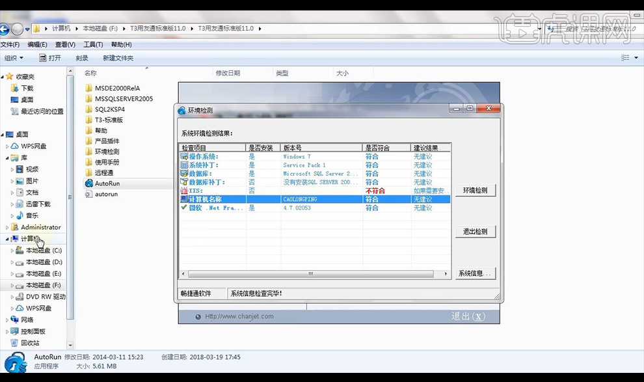Collapse the 库 tree node

tap(7, 157)
